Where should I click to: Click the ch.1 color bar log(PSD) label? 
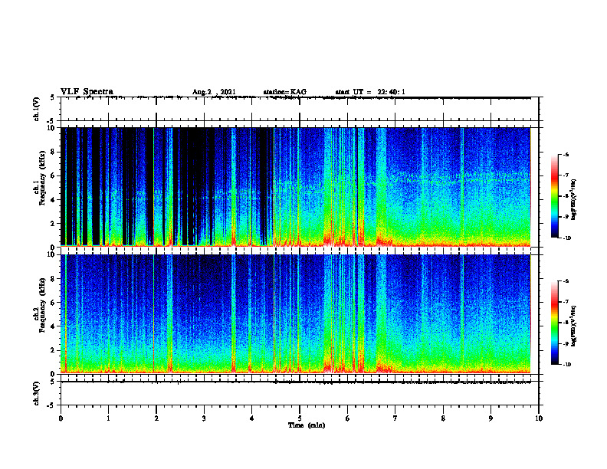point(574,200)
